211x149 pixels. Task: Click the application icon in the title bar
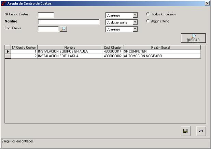click(x=4, y=3)
